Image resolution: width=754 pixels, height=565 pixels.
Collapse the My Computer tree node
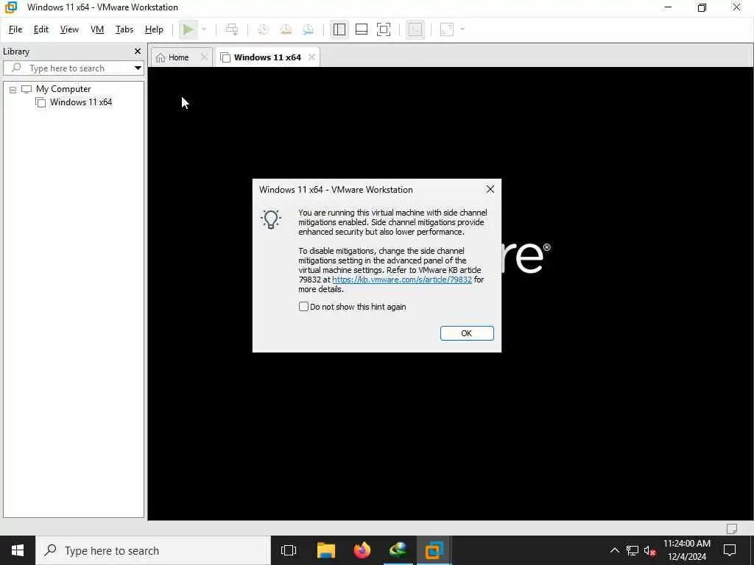pos(13,89)
